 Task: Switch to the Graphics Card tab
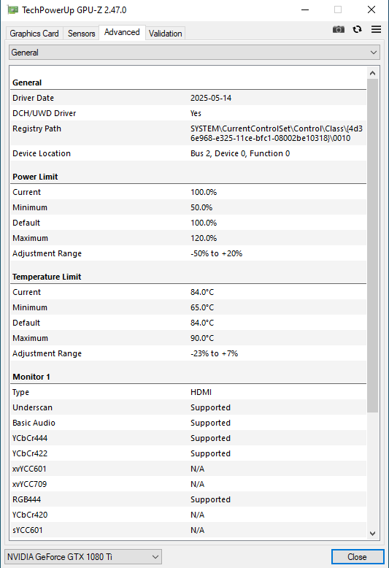click(34, 34)
